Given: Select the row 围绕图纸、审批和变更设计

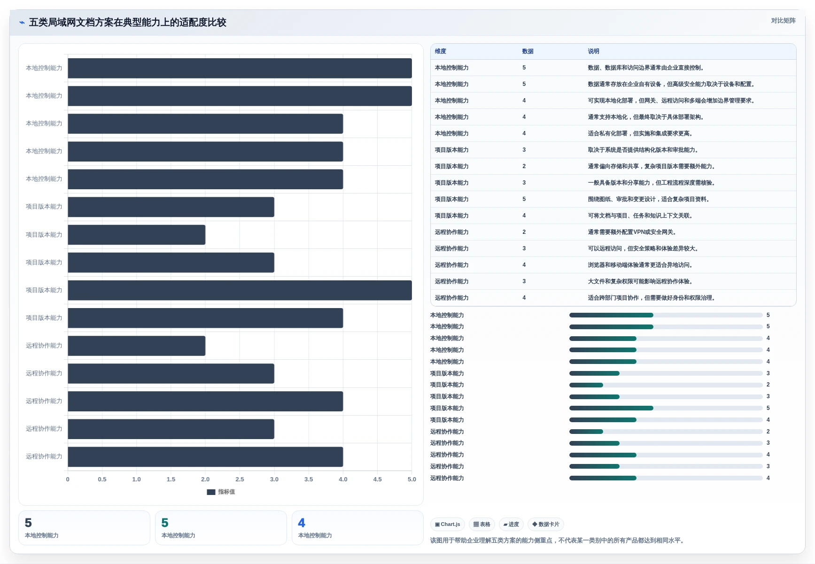Looking at the screenshot, I should pyautogui.click(x=613, y=199).
